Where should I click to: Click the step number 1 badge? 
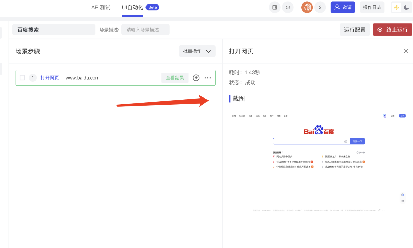click(x=33, y=77)
